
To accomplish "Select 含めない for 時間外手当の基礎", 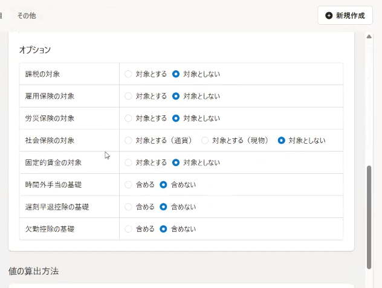I will click(164, 185).
